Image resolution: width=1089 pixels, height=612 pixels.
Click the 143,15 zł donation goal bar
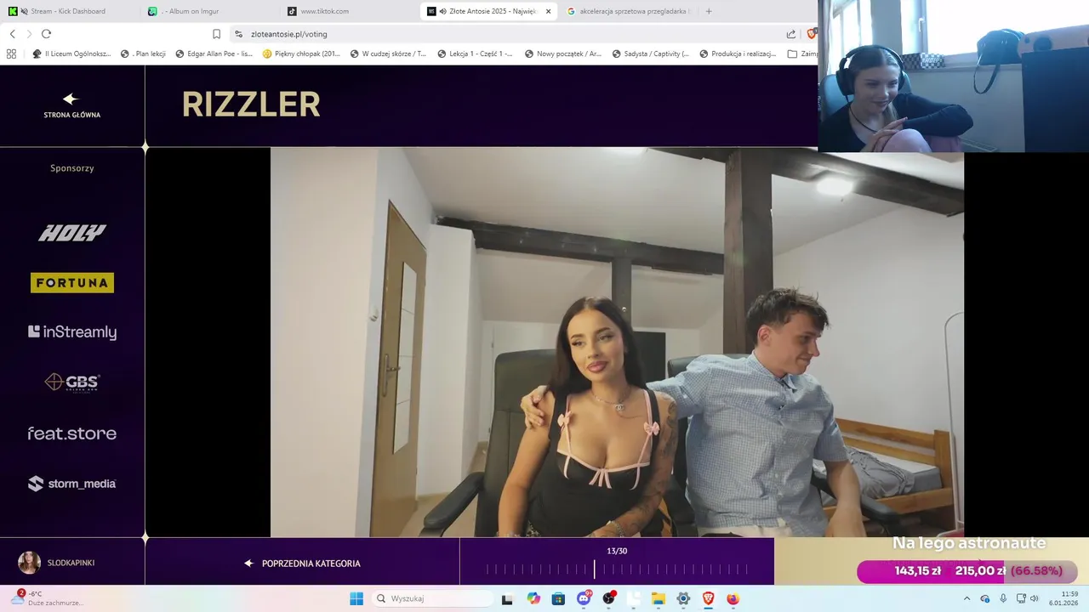tap(966, 571)
